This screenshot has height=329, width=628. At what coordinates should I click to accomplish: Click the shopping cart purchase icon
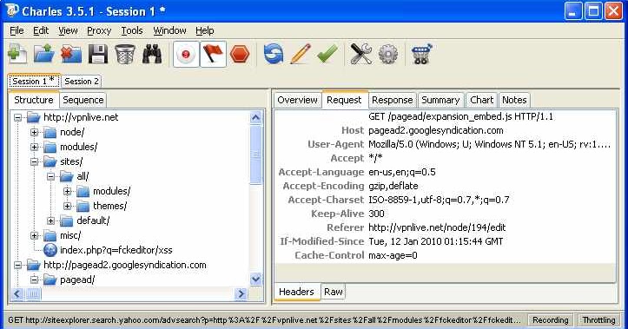click(422, 54)
